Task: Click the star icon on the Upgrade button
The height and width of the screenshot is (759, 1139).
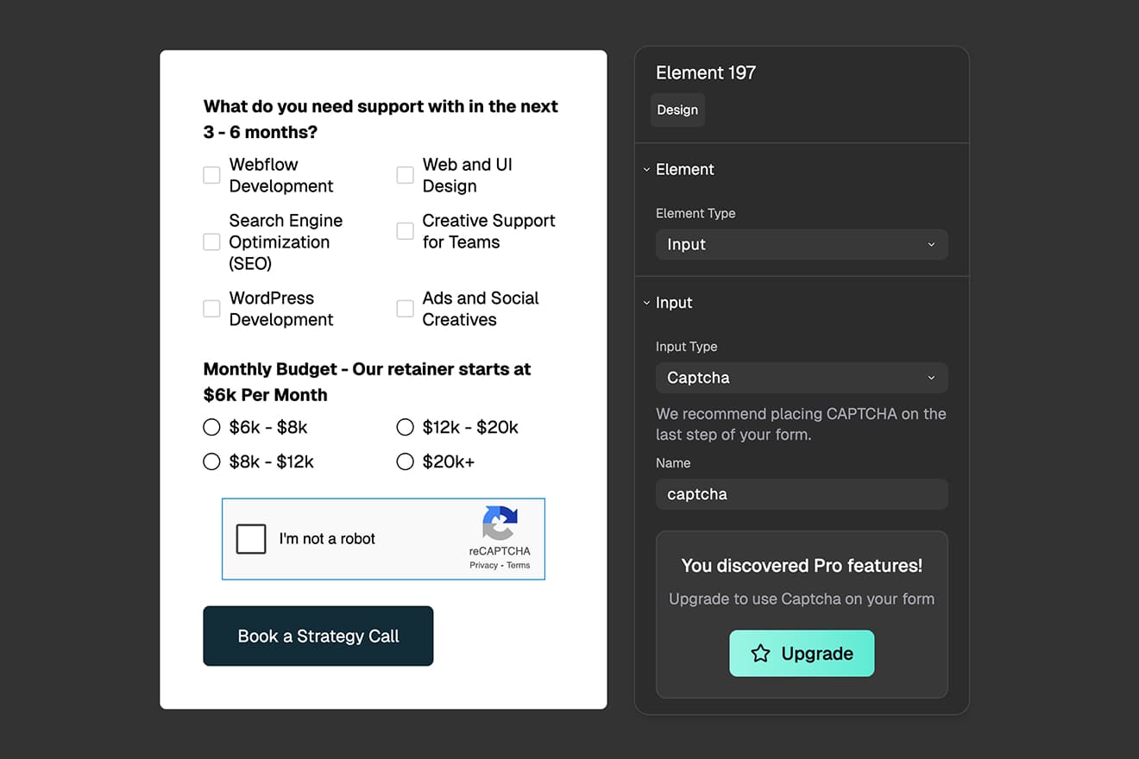Action: 760,654
